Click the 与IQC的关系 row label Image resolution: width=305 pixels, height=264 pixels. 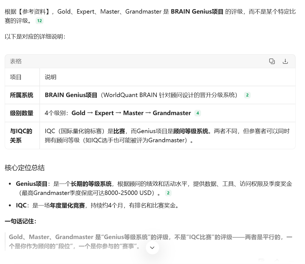pyautogui.click(x=21, y=136)
